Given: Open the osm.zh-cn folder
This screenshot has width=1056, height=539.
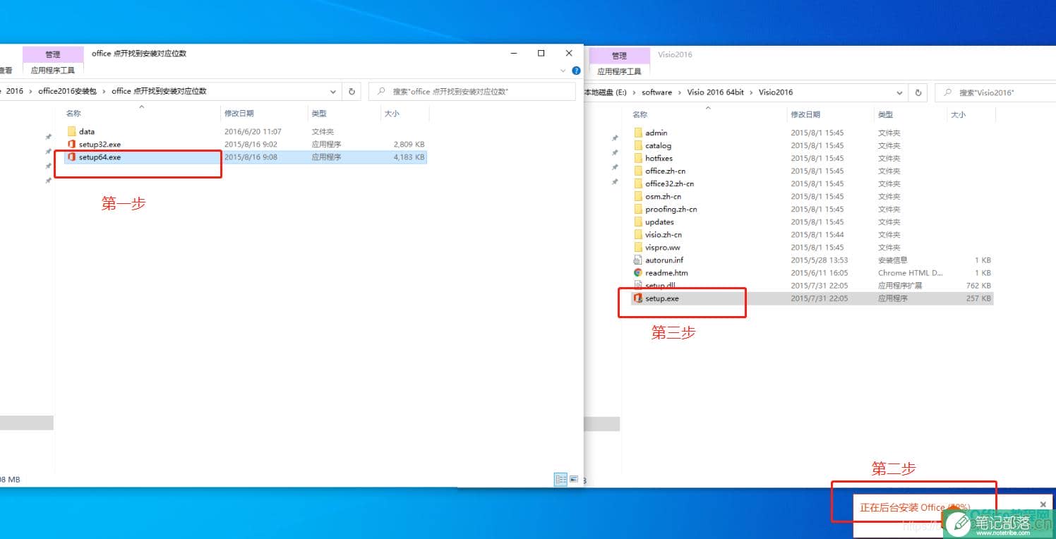Looking at the screenshot, I should [657, 196].
